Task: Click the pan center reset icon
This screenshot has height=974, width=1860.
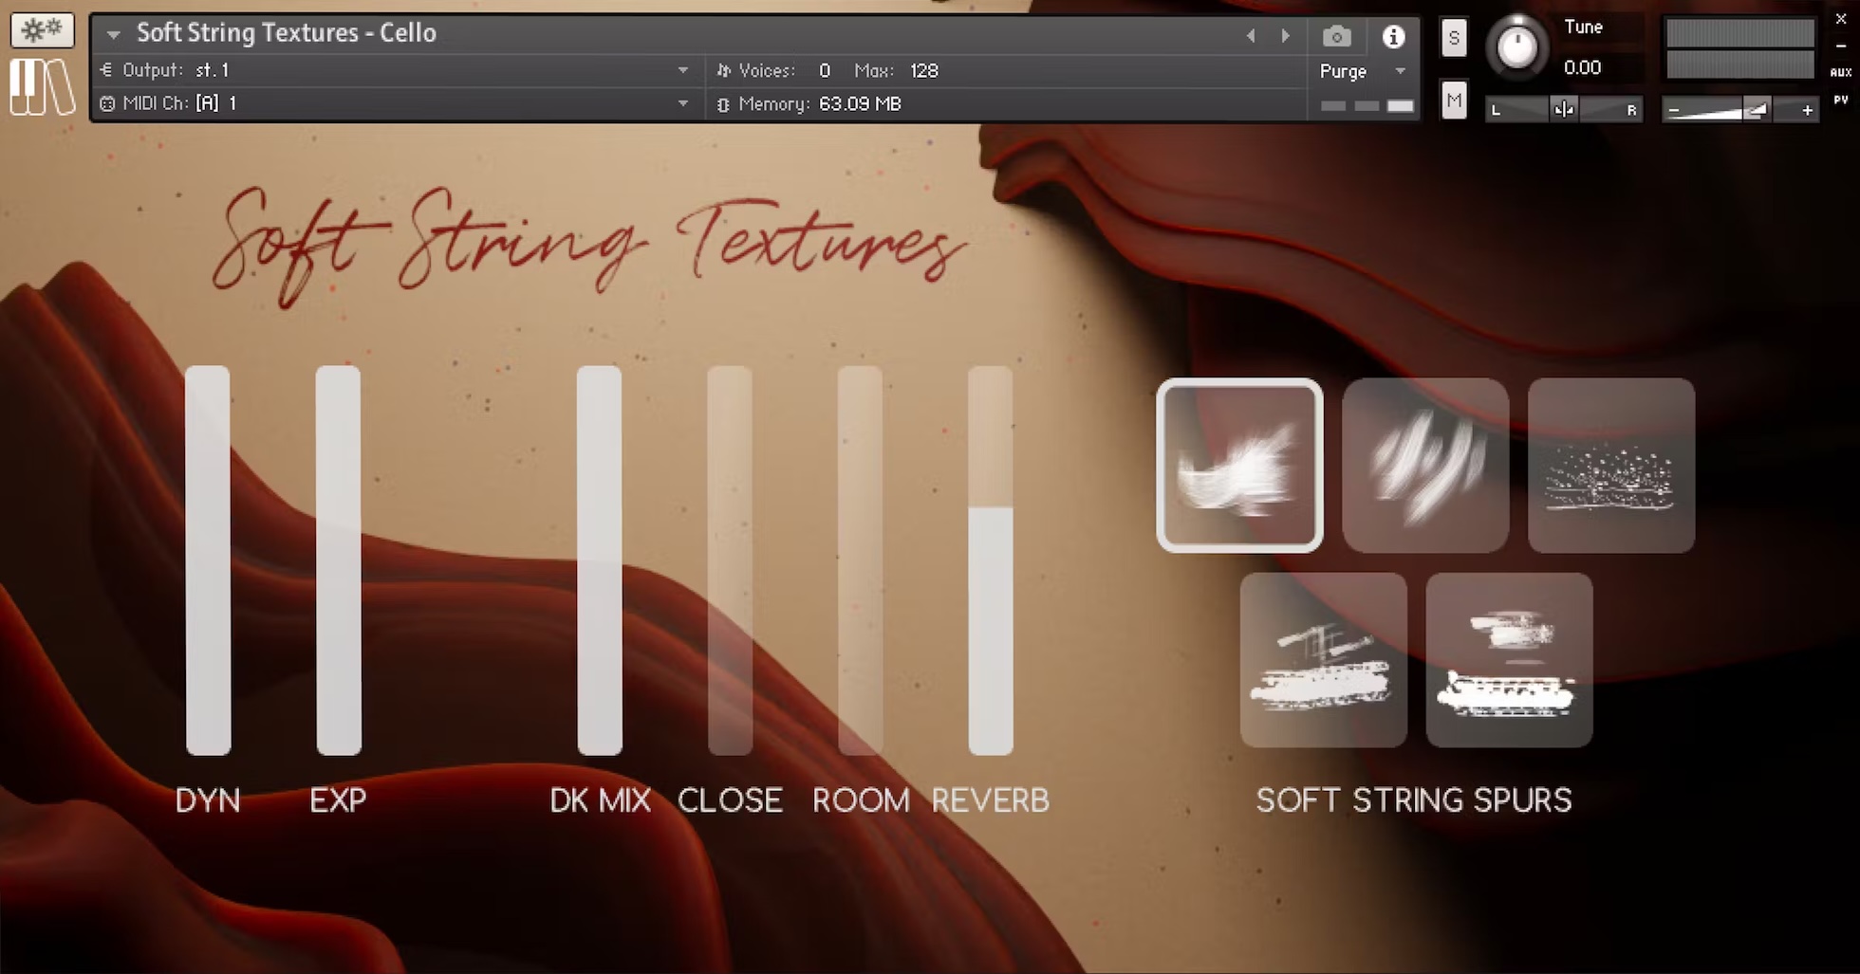Action: pos(1563,108)
